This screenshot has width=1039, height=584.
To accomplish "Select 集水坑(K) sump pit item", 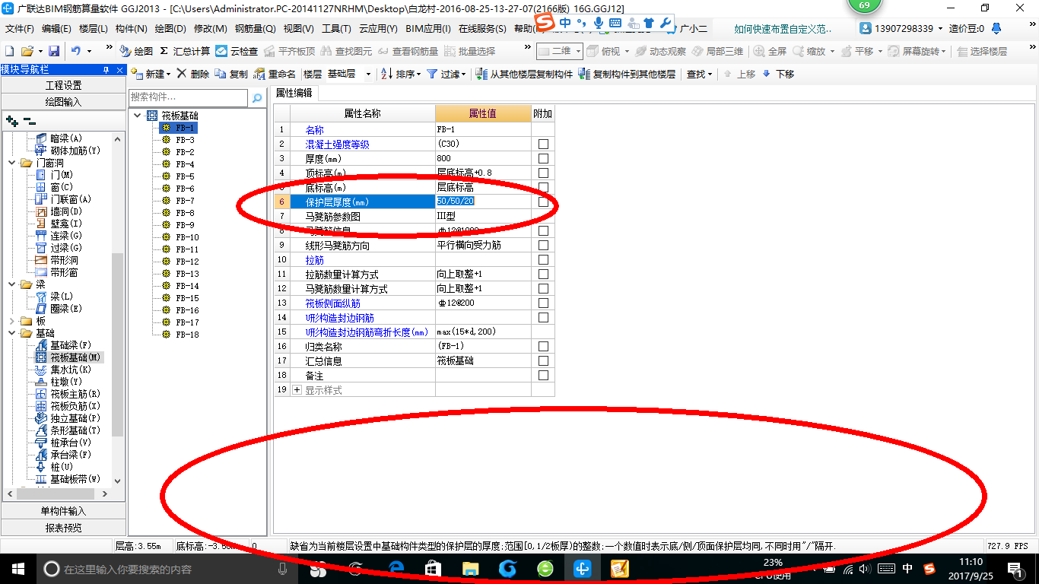I will coord(64,370).
